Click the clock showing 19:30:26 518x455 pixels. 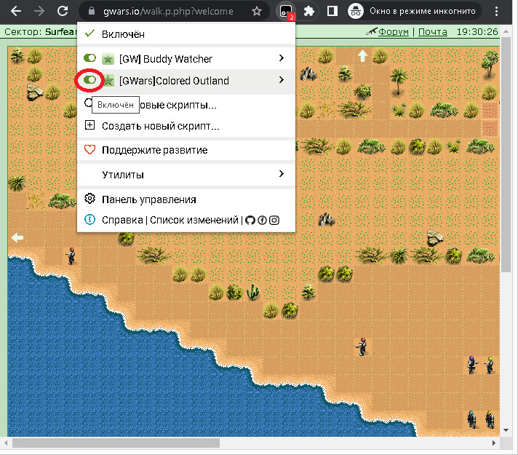477,32
